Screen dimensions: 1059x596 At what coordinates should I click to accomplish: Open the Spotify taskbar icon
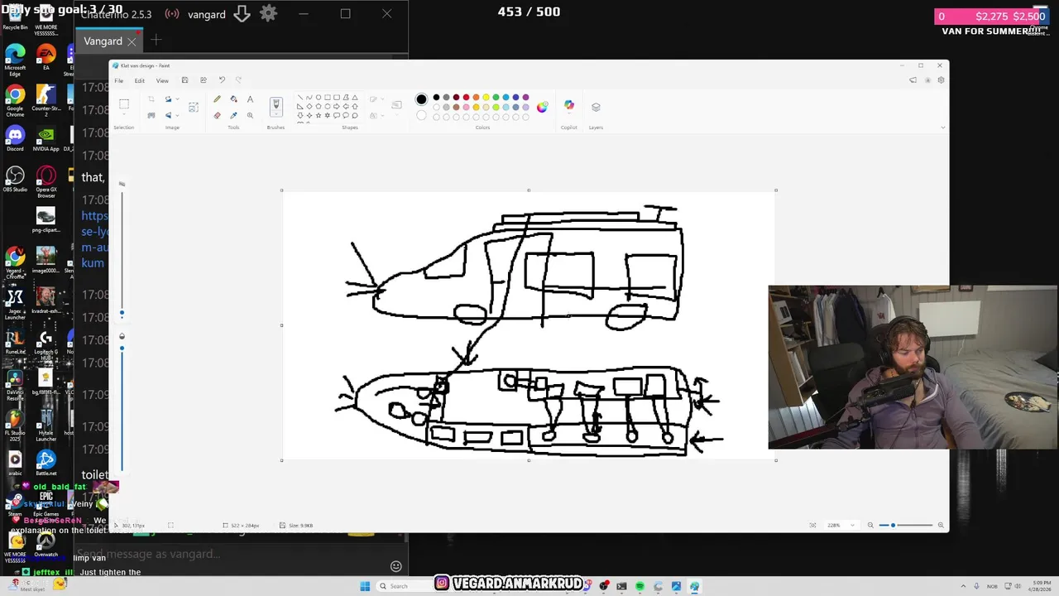tap(640, 586)
